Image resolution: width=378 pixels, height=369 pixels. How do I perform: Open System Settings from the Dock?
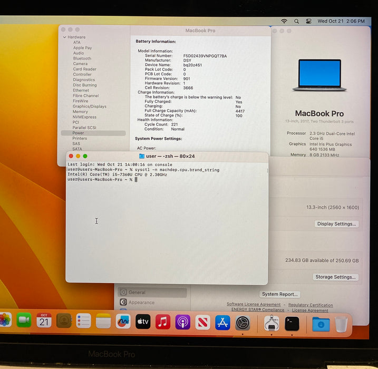[x=243, y=323]
